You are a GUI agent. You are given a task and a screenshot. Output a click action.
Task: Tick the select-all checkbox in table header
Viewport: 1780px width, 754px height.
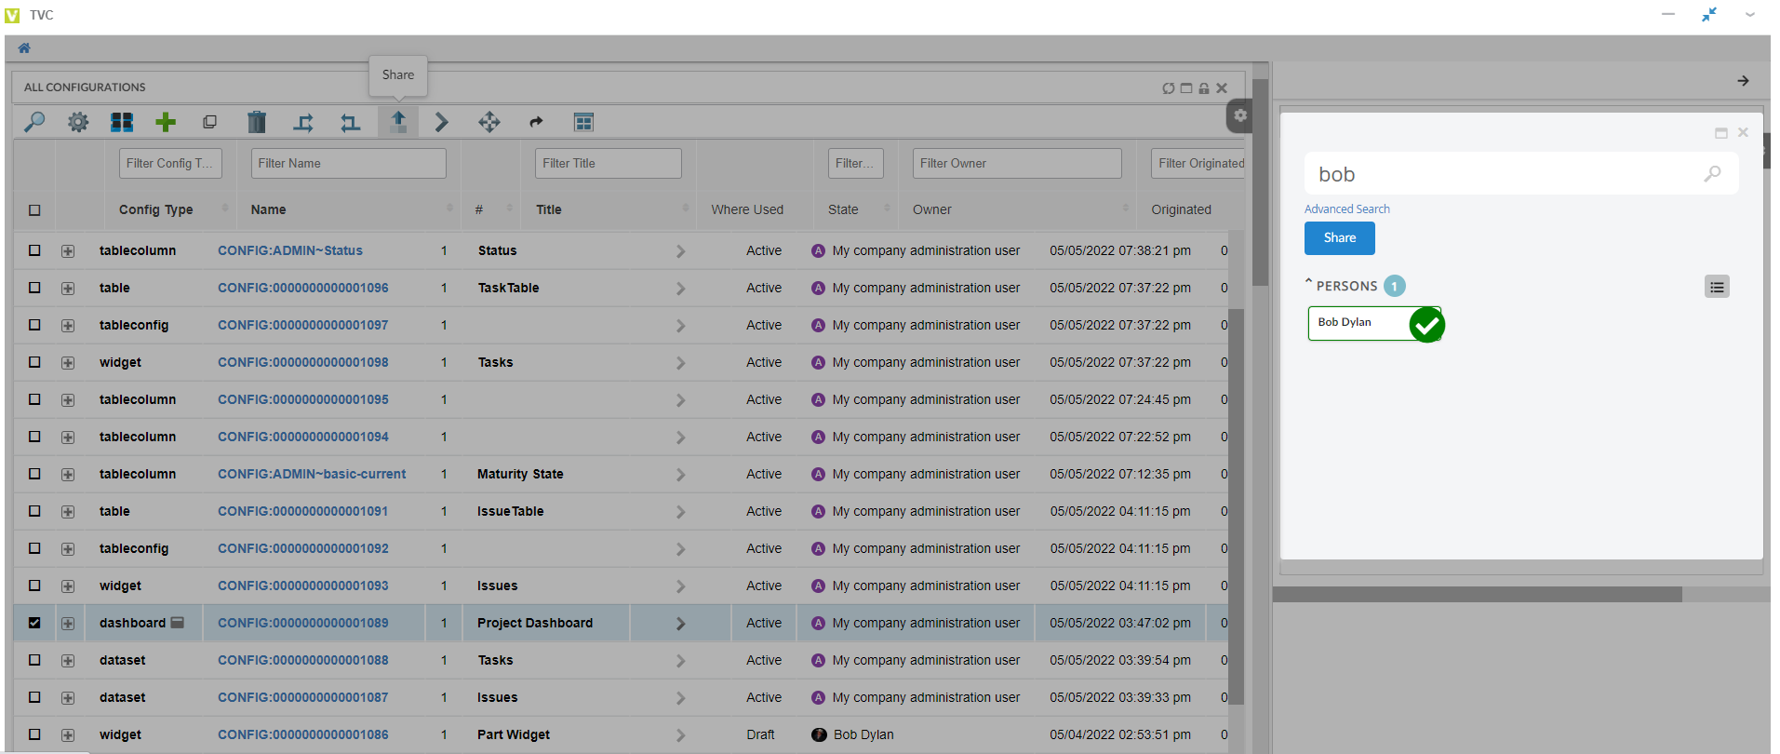34,210
